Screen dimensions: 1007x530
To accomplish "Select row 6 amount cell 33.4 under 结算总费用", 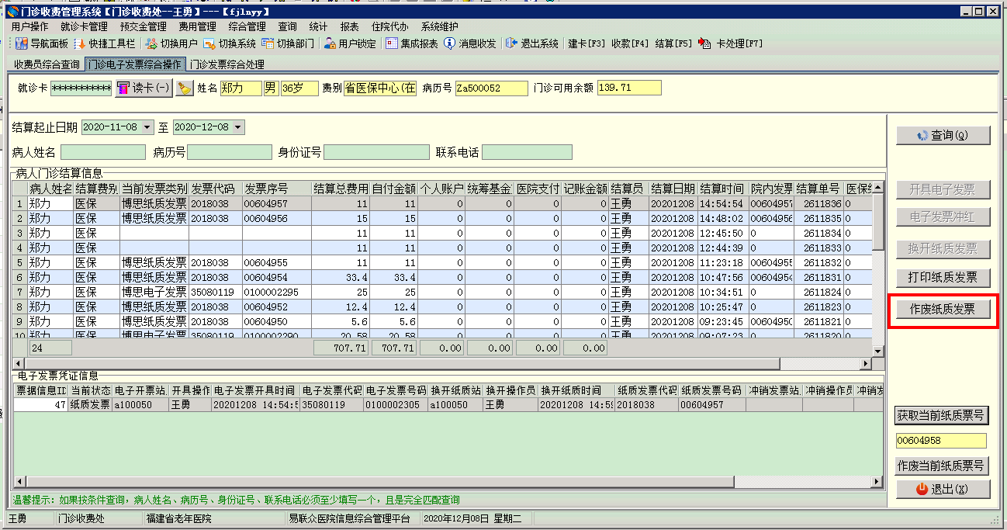I will click(341, 277).
